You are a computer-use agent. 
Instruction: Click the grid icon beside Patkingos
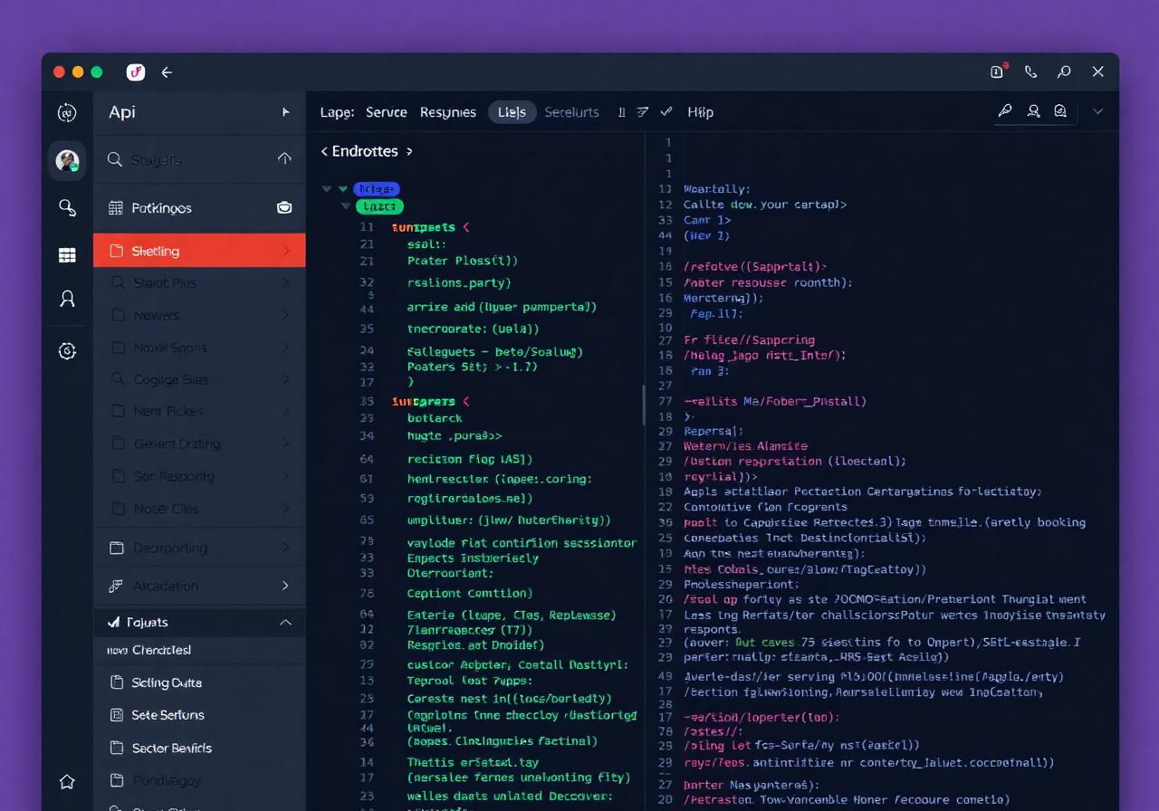116,207
